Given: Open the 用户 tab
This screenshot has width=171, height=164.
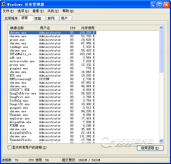Looking at the screenshot, I should pos(66,18).
